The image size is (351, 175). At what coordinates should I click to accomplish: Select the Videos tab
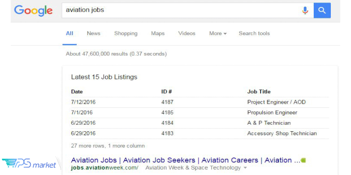(x=187, y=34)
